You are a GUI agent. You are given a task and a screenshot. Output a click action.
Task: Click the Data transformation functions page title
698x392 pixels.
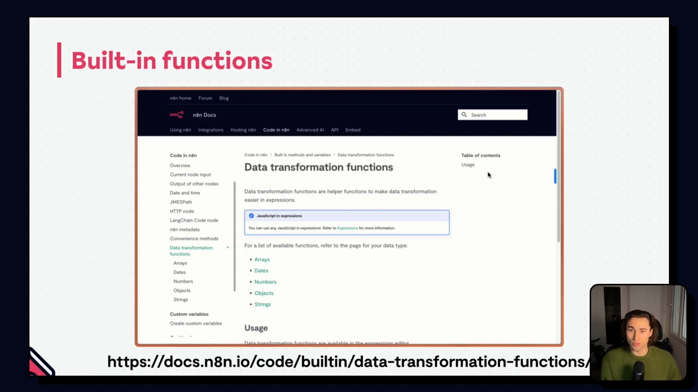318,167
